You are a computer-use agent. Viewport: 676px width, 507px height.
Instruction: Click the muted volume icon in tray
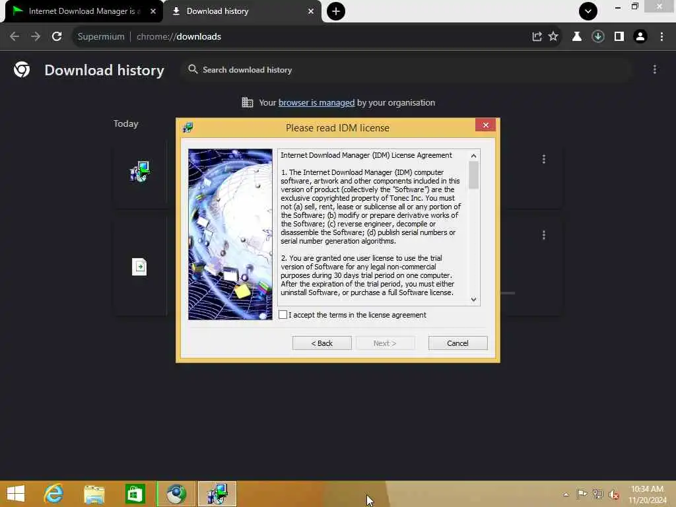click(x=613, y=494)
